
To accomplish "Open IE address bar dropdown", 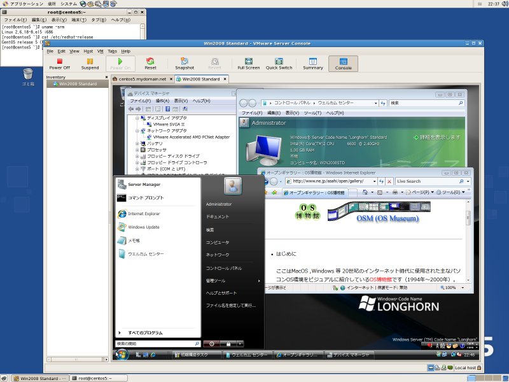I will pyautogui.click(x=374, y=181).
